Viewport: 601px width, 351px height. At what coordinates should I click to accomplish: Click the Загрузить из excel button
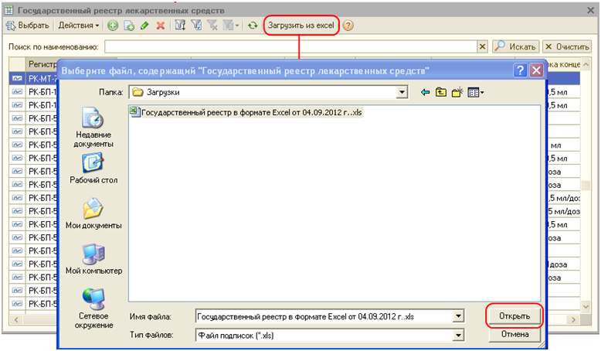pyautogui.click(x=299, y=26)
